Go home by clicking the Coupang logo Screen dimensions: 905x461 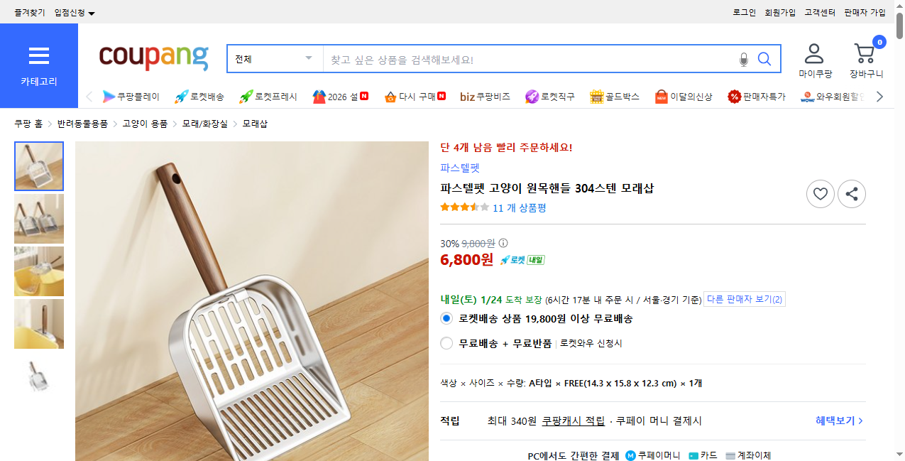(153, 59)
